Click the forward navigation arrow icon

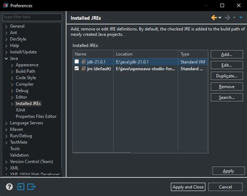(227, 18)
